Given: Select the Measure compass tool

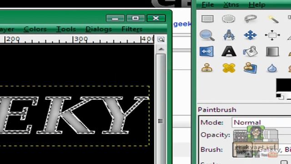Looking at the screenshot, I should (x=229, y=35).
